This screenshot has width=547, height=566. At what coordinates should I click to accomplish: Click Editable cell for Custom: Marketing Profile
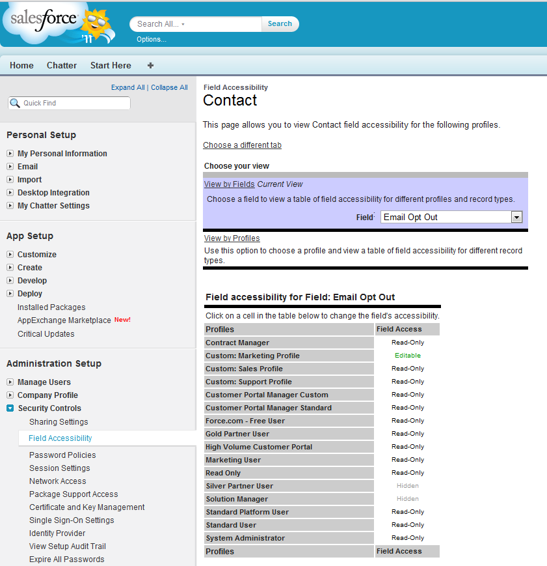407,356
